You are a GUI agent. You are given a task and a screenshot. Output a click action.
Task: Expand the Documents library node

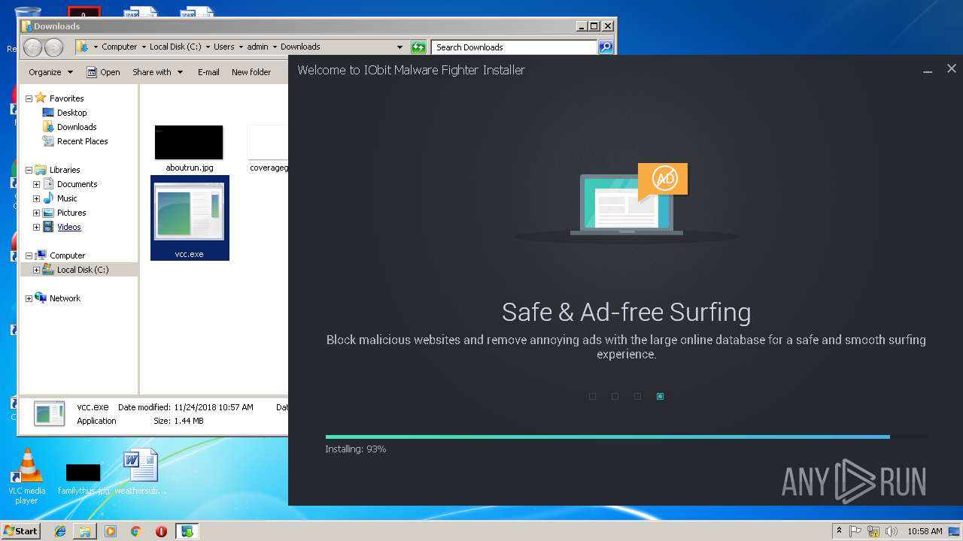pyautogui.click(x=36, y=184)
